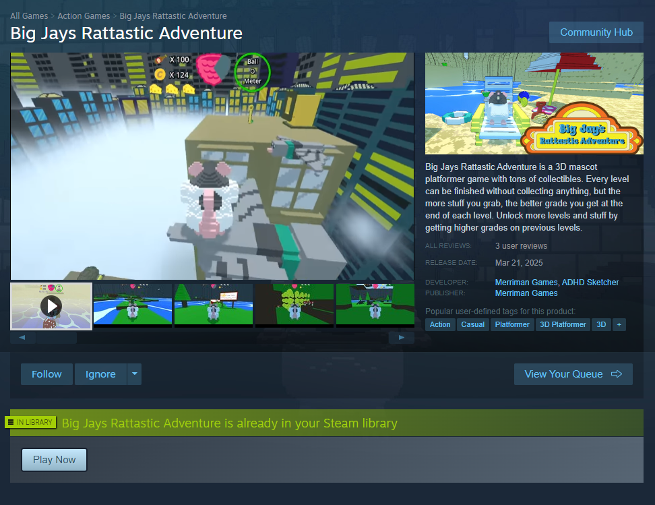
Task: View the third screenshot thumbnail with sign
Action: coord(214,304)
